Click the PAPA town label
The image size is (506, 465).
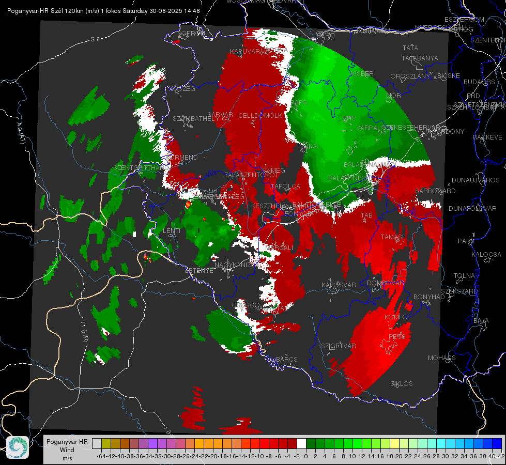[x=299, y=102]
